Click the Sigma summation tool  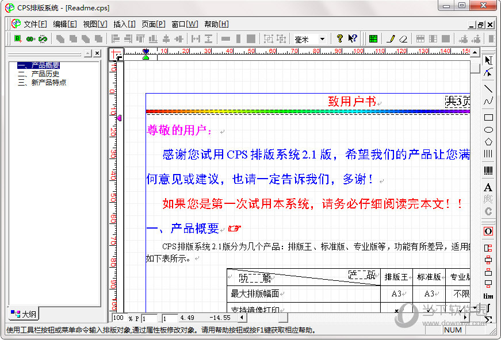tap(488, 319)
